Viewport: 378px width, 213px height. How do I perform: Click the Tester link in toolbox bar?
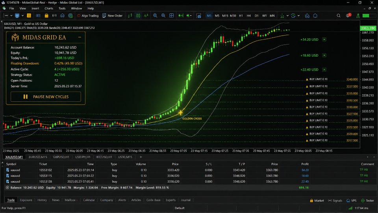367,200
